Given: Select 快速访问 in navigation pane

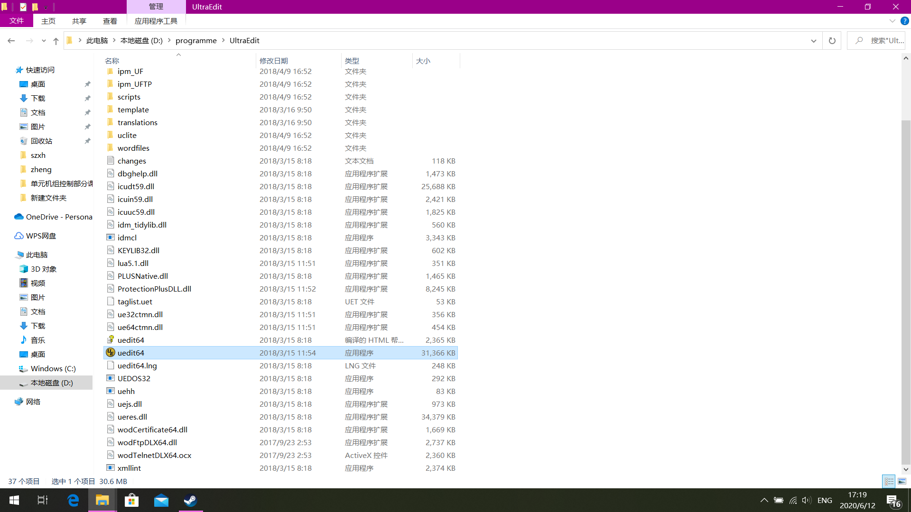Looking at the screenshot, I should [x=40, y=70].
